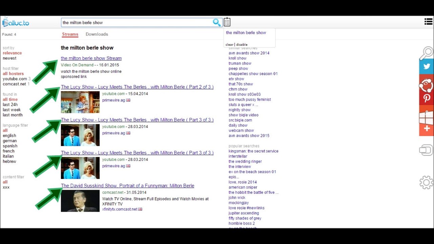
Task: Open settings with the gear icon
Action: pyautogui.click(x=426, y=183)
